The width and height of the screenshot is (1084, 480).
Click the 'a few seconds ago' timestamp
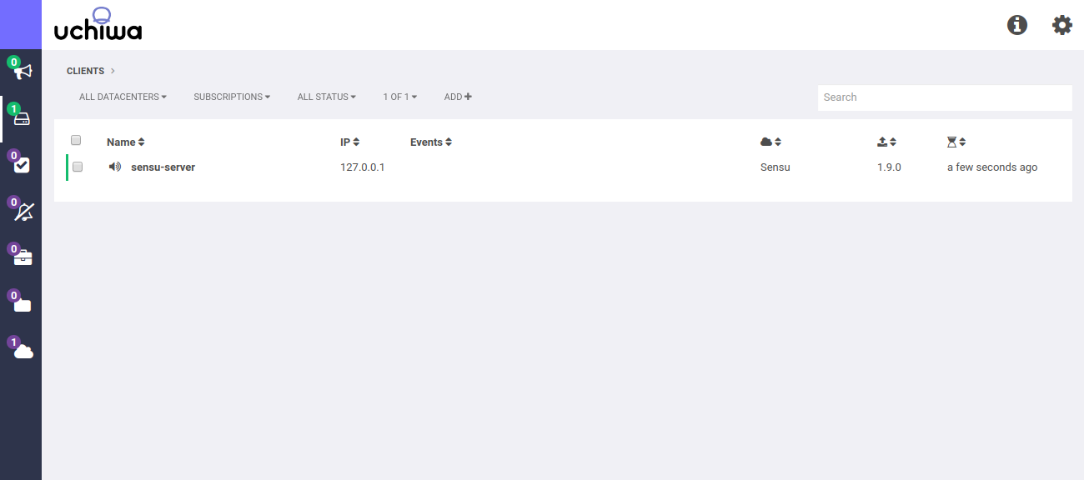992,167
